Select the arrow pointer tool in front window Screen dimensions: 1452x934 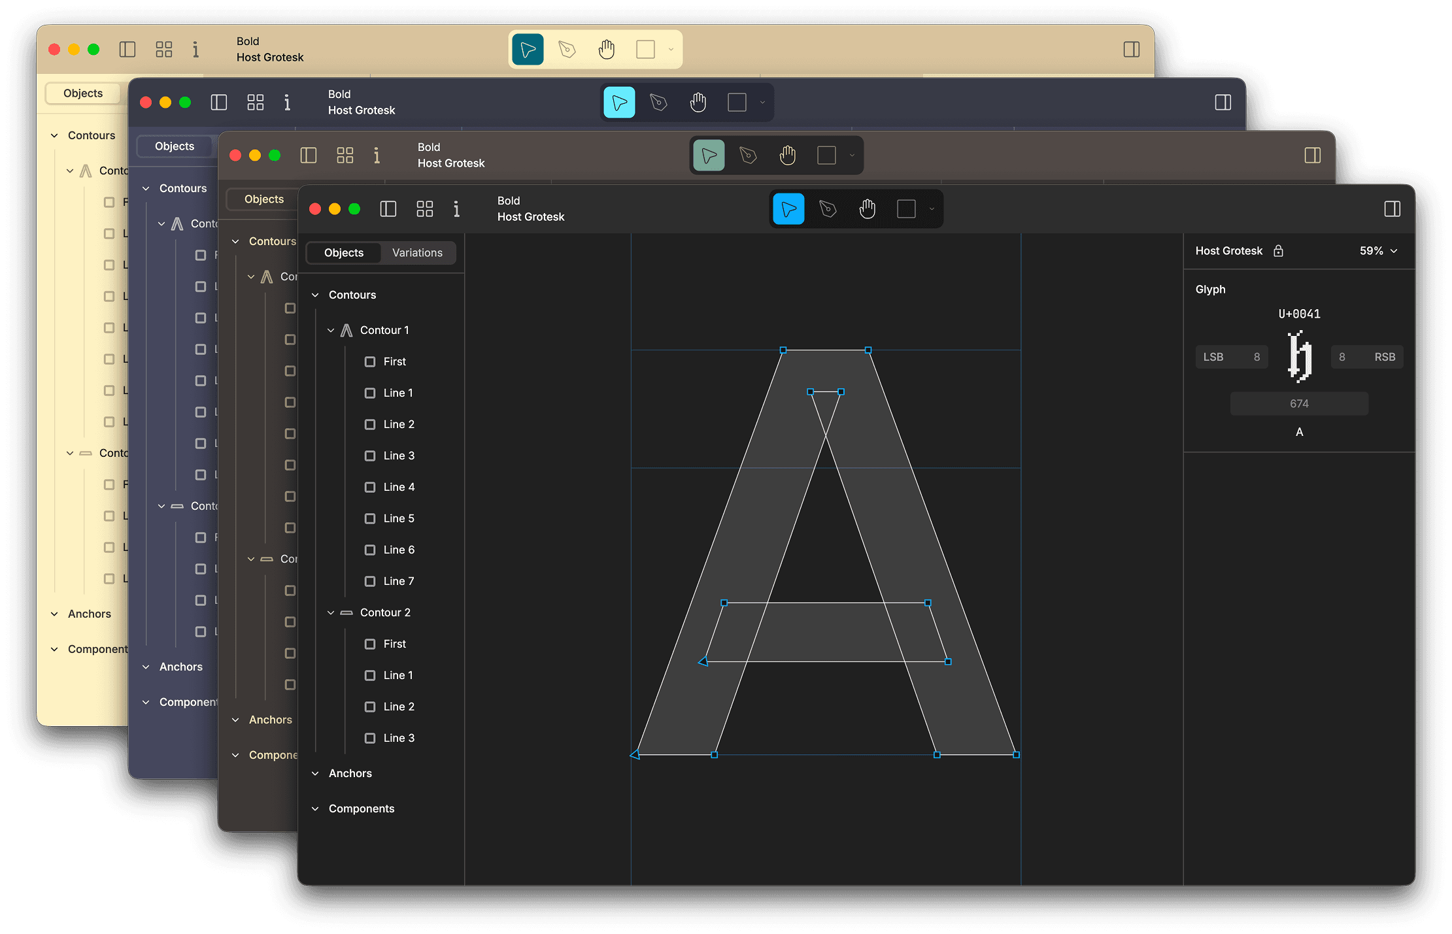[788, 209]
